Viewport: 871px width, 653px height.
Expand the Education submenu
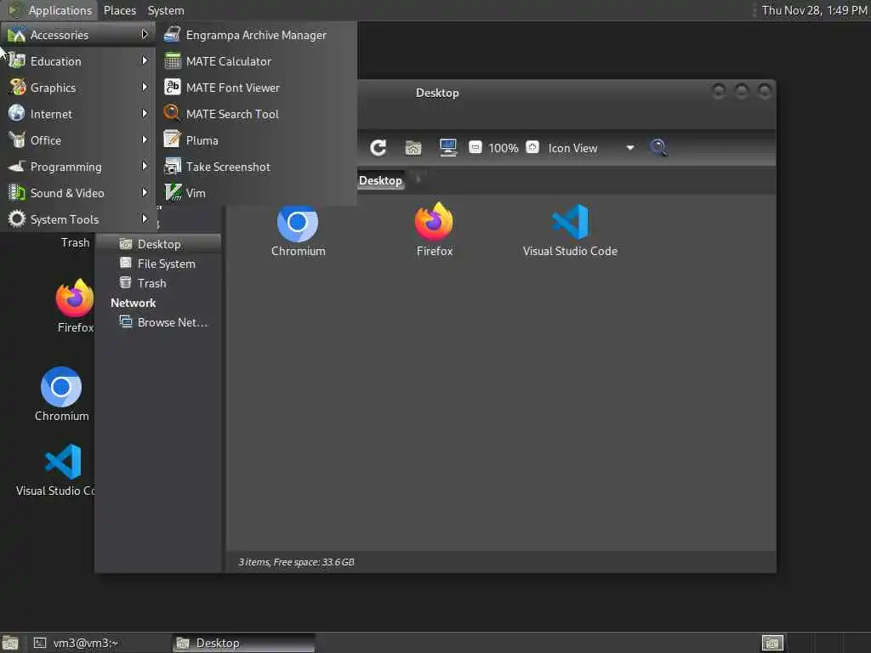[x=77, y=61]
